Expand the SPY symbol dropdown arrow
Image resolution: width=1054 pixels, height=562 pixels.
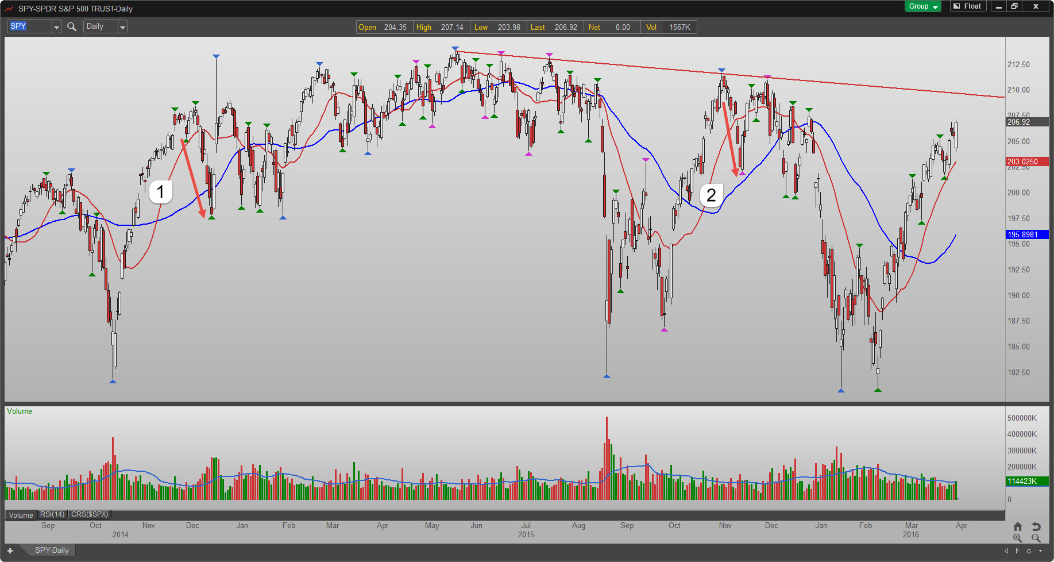[x=56, y=26]
